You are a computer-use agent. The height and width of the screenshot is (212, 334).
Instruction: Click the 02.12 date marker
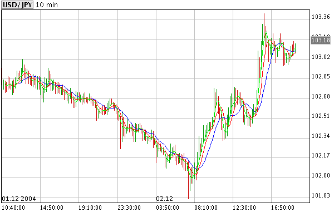[164, 199]
